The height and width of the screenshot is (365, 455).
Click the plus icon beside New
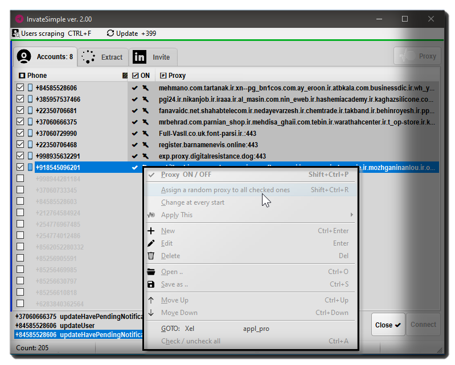(x=151, y=231)
